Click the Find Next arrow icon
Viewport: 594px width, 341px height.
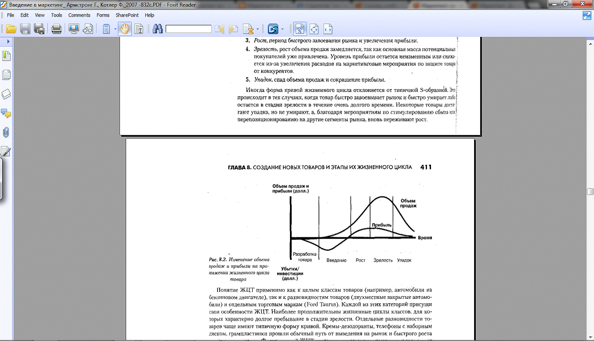(233, 29)
